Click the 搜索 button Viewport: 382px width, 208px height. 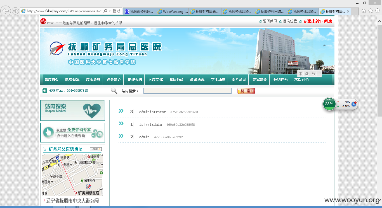click(246, 91)
